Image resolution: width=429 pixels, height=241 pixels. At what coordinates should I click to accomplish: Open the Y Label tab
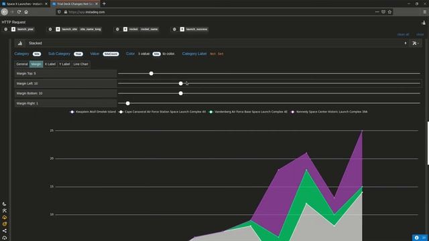pyautogui.click(x=64, y=64)
